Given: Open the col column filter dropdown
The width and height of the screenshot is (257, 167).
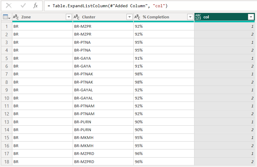Looking at the screenshot, I should (251, 17).
